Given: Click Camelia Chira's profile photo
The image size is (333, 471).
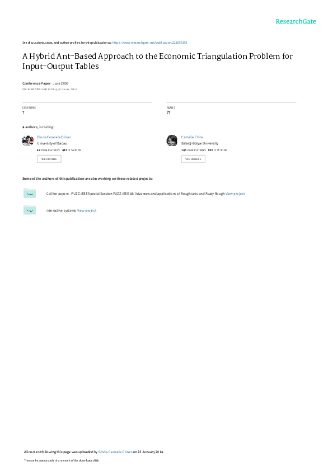Looking at the screenshot, I should point(172,141).
